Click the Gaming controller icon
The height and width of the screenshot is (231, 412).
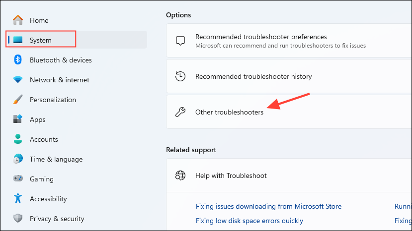(18, 179)
